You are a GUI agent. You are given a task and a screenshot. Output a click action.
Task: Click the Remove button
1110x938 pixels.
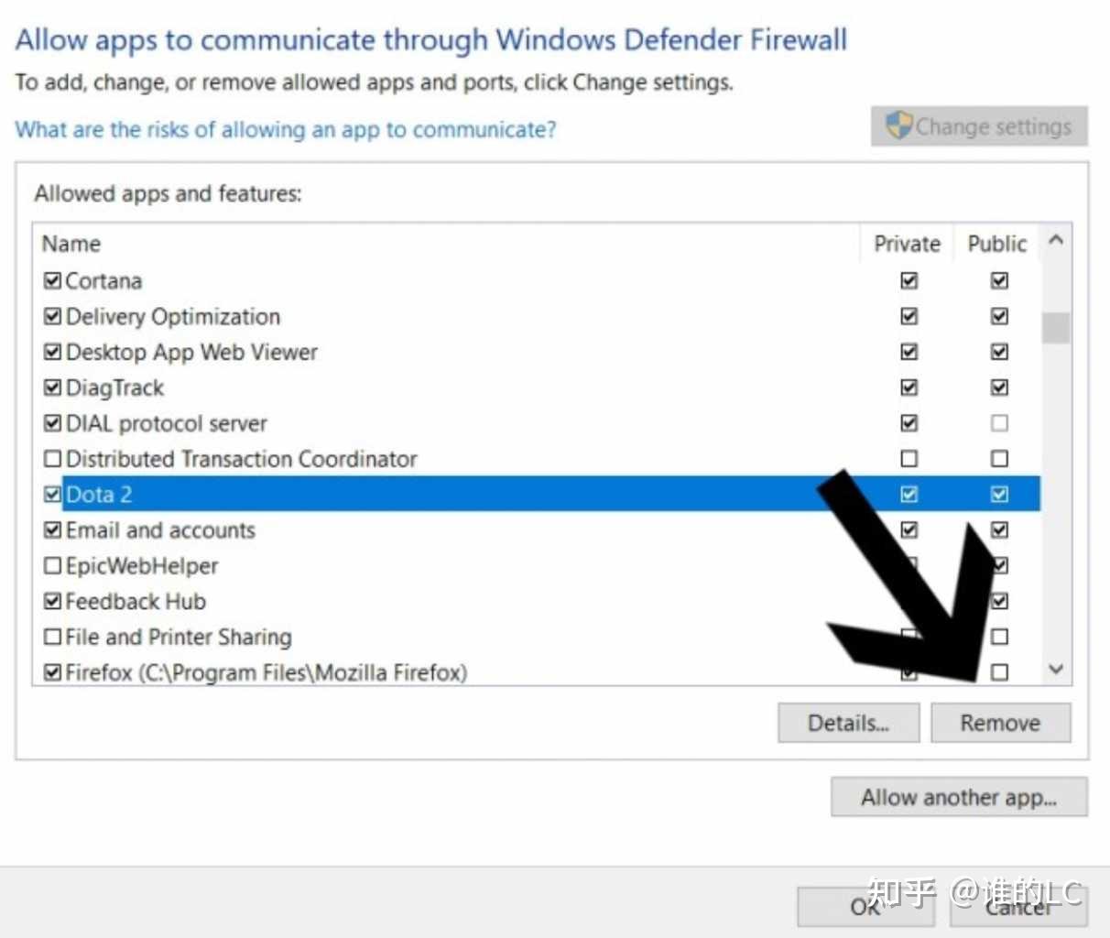point(1000,723)
